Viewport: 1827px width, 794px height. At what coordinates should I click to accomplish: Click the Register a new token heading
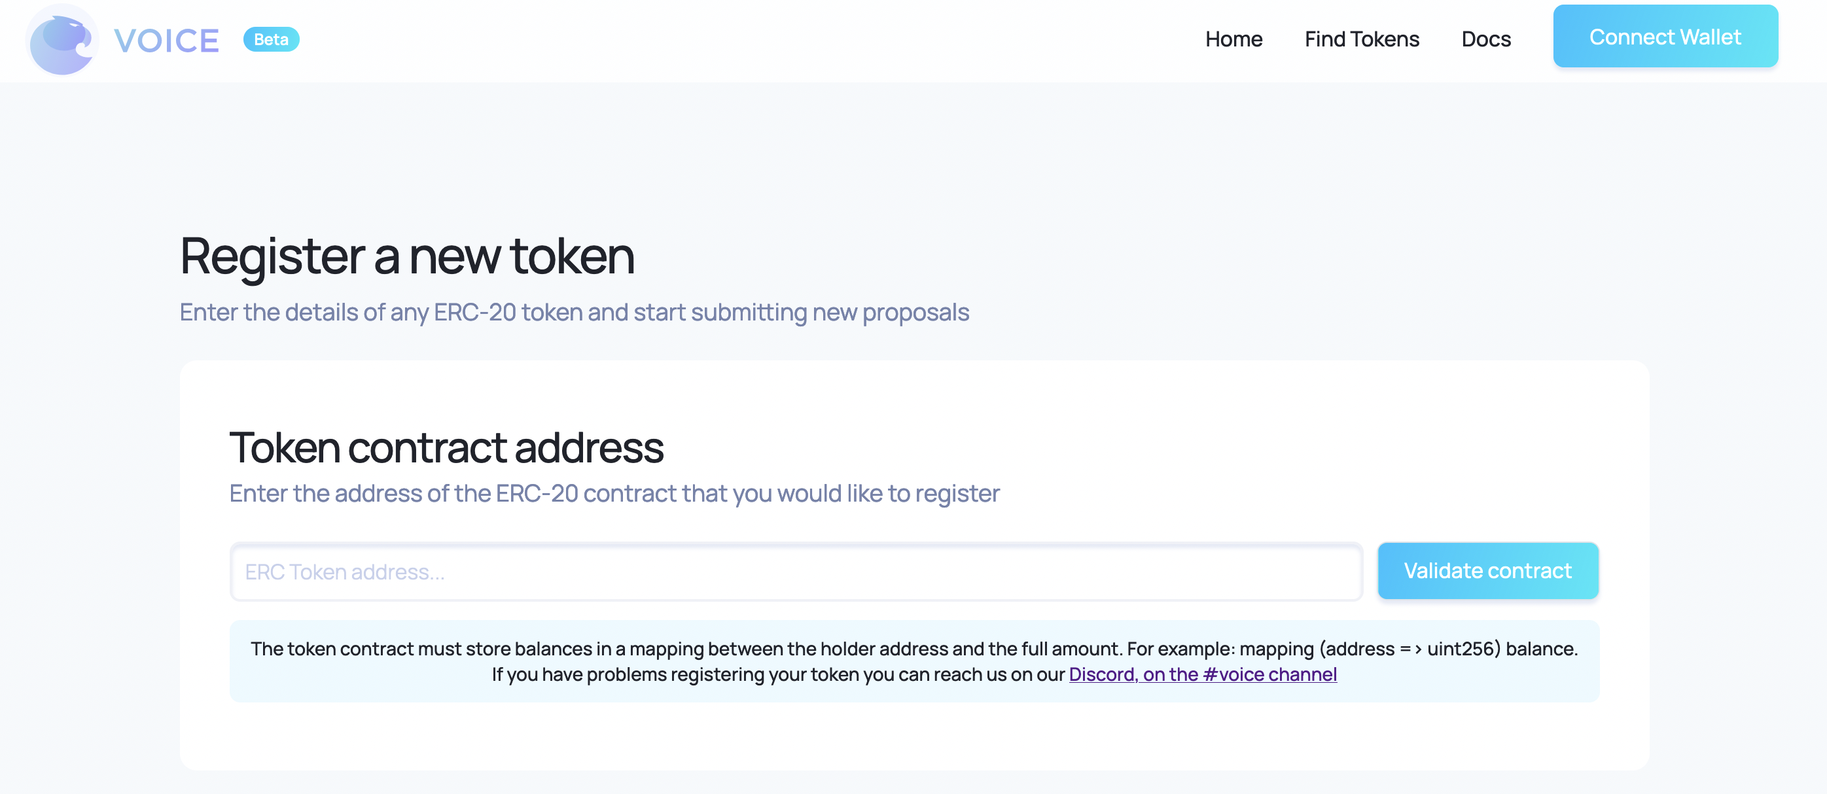407,256
